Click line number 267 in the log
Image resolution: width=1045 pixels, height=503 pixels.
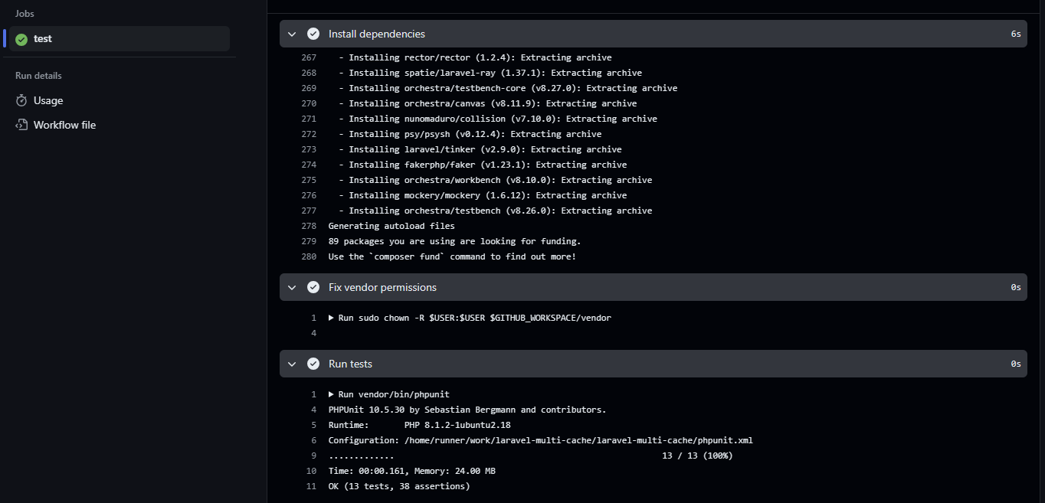tap(309, 57)
